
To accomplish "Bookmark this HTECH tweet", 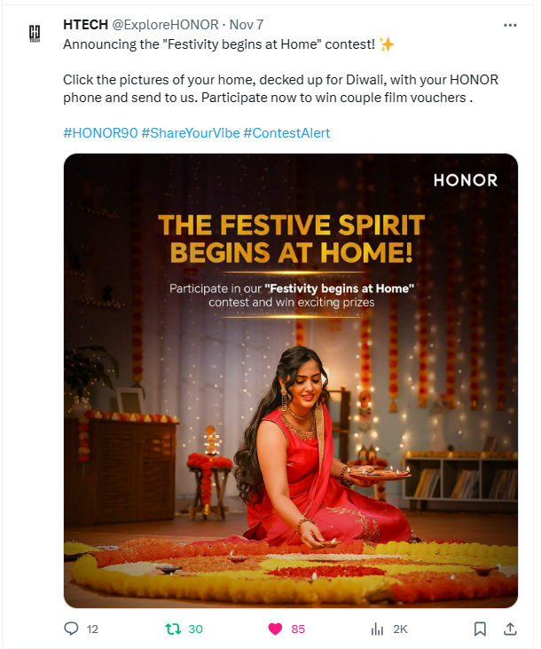I will [x=480, y=629].
